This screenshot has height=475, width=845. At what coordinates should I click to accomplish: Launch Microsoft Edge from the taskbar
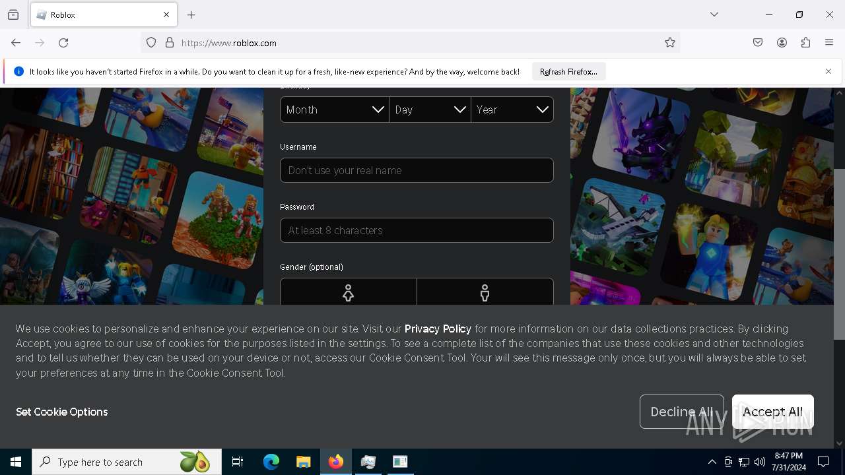tap(271, 462)
